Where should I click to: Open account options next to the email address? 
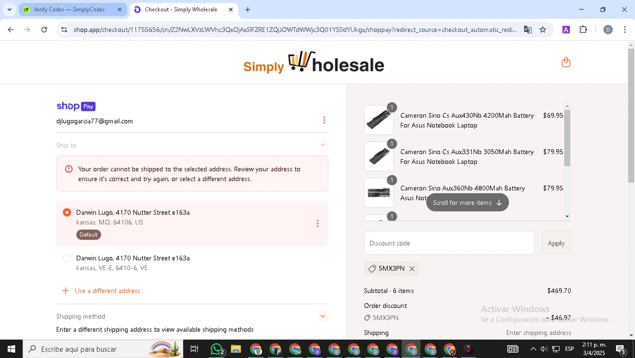324,120
